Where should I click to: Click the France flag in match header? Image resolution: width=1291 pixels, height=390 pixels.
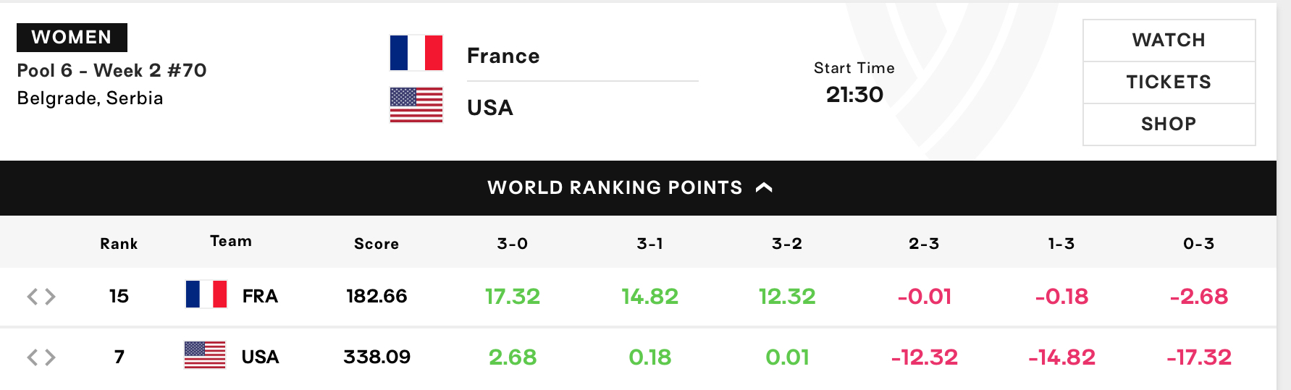tap(416, 53)
